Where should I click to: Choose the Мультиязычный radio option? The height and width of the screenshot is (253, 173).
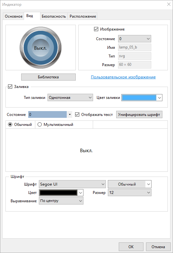click(40, 125)
